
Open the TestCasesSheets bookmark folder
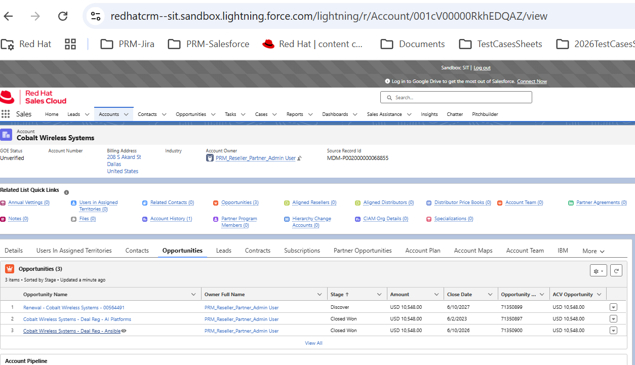(x=500, y=44)
